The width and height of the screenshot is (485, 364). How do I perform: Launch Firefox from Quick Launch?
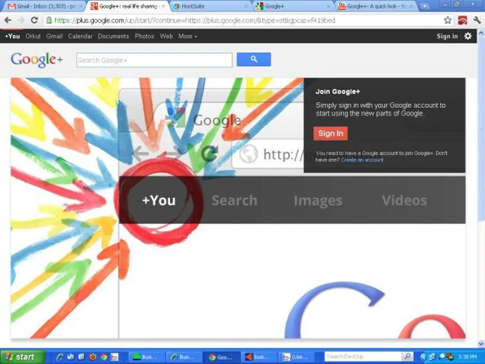pos(93,357)
